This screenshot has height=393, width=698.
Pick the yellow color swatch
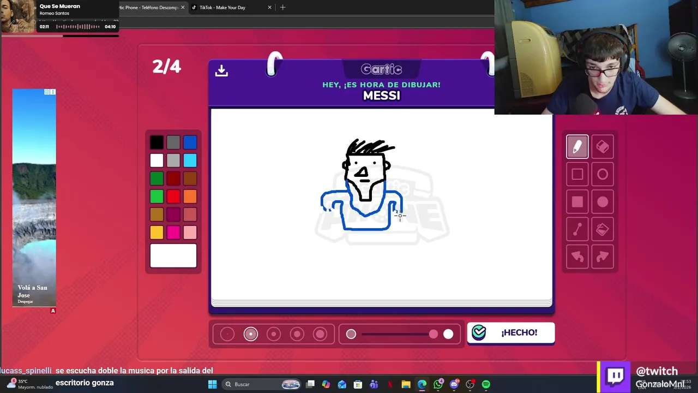coord(157,233)
